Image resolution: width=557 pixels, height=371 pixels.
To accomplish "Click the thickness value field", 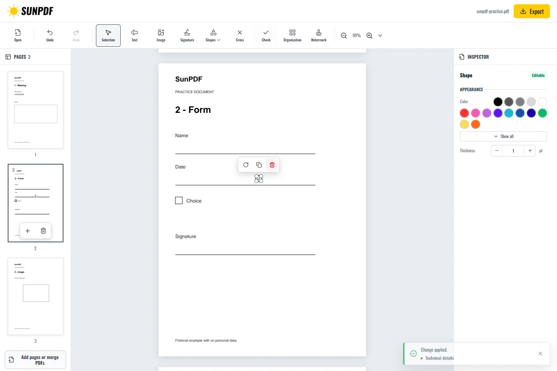I will [x=513, y=151].
